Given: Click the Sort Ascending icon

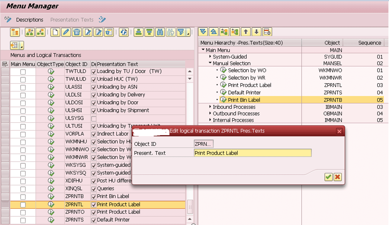Looking at the screenshot, I should coord(139,32).
